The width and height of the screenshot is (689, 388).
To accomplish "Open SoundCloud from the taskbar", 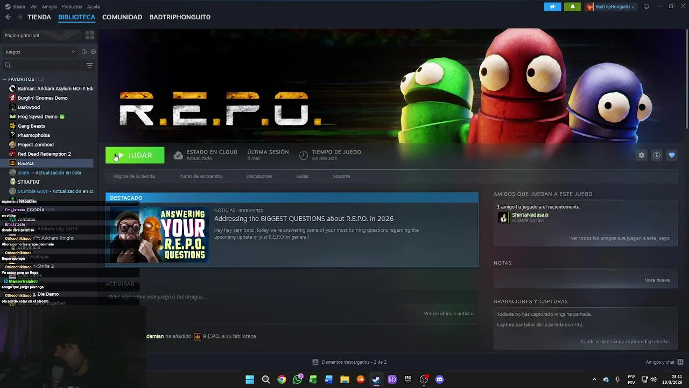I will pos(361,379).
